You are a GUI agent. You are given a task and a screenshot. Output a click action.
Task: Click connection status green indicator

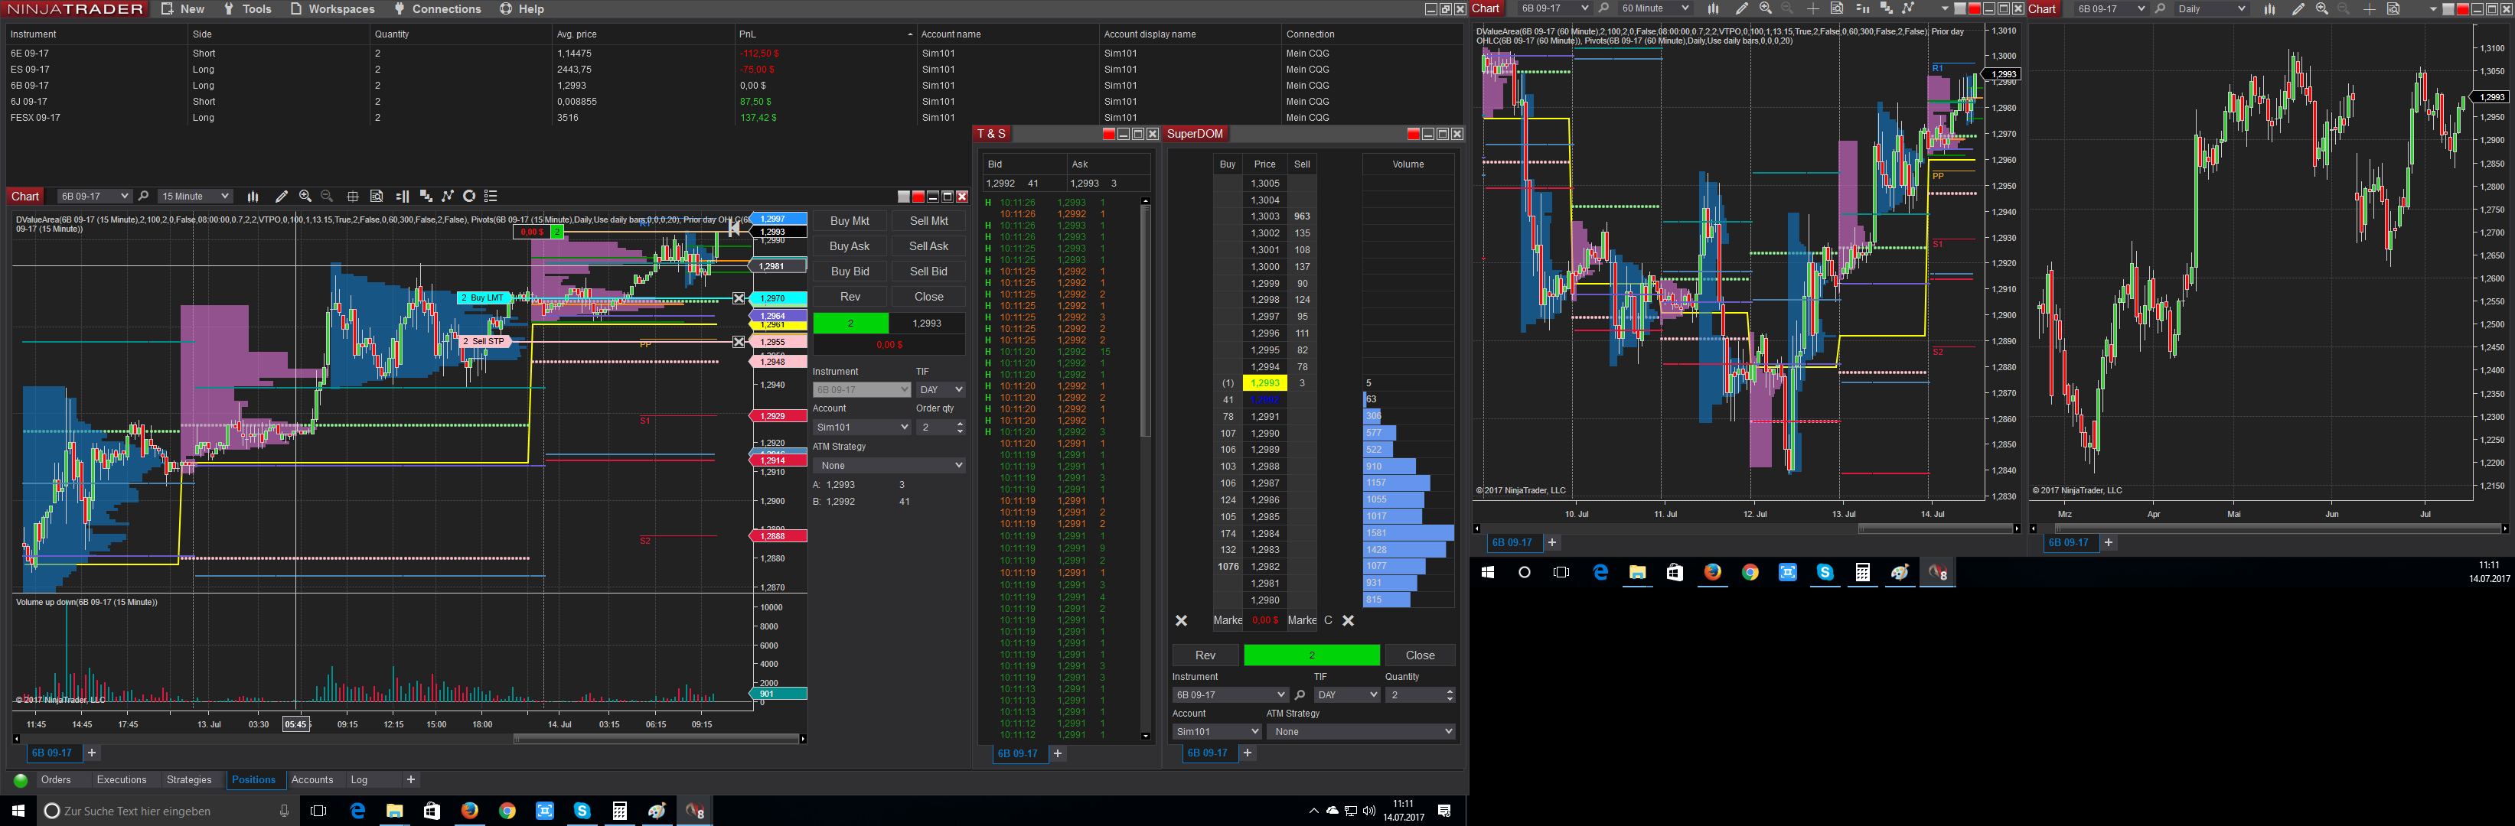(21, 780)
